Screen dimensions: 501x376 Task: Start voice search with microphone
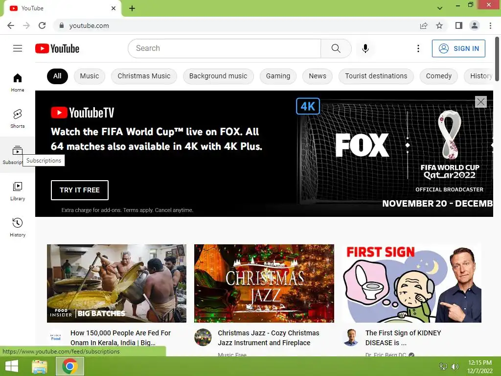coord(365,48)
